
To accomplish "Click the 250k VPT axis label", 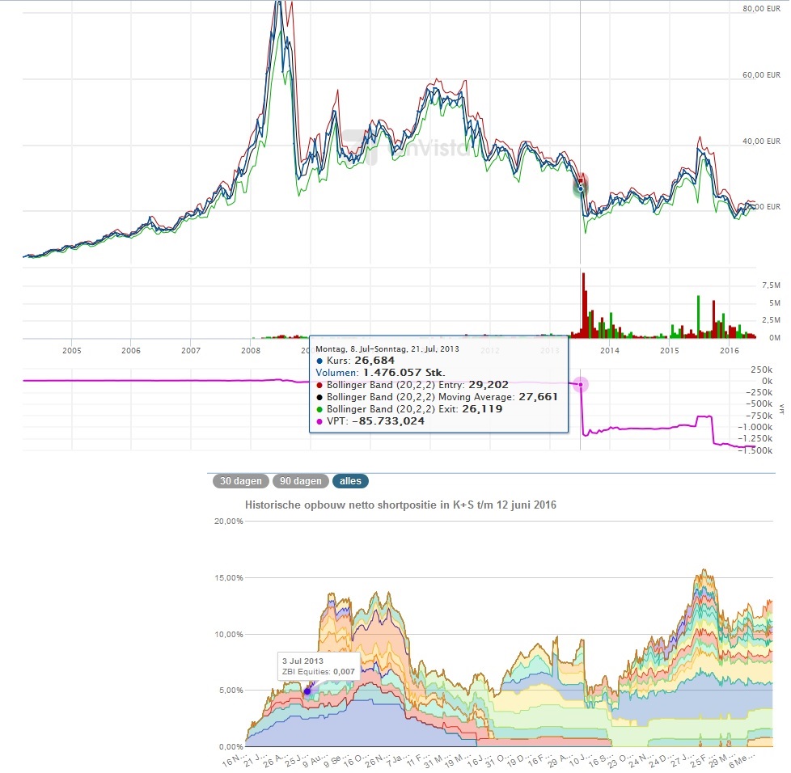I will [762, 370].
